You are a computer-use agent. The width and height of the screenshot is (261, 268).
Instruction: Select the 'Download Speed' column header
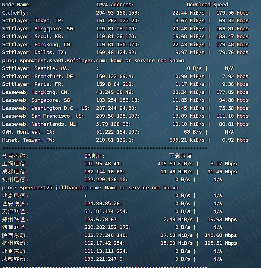point(207,5)
